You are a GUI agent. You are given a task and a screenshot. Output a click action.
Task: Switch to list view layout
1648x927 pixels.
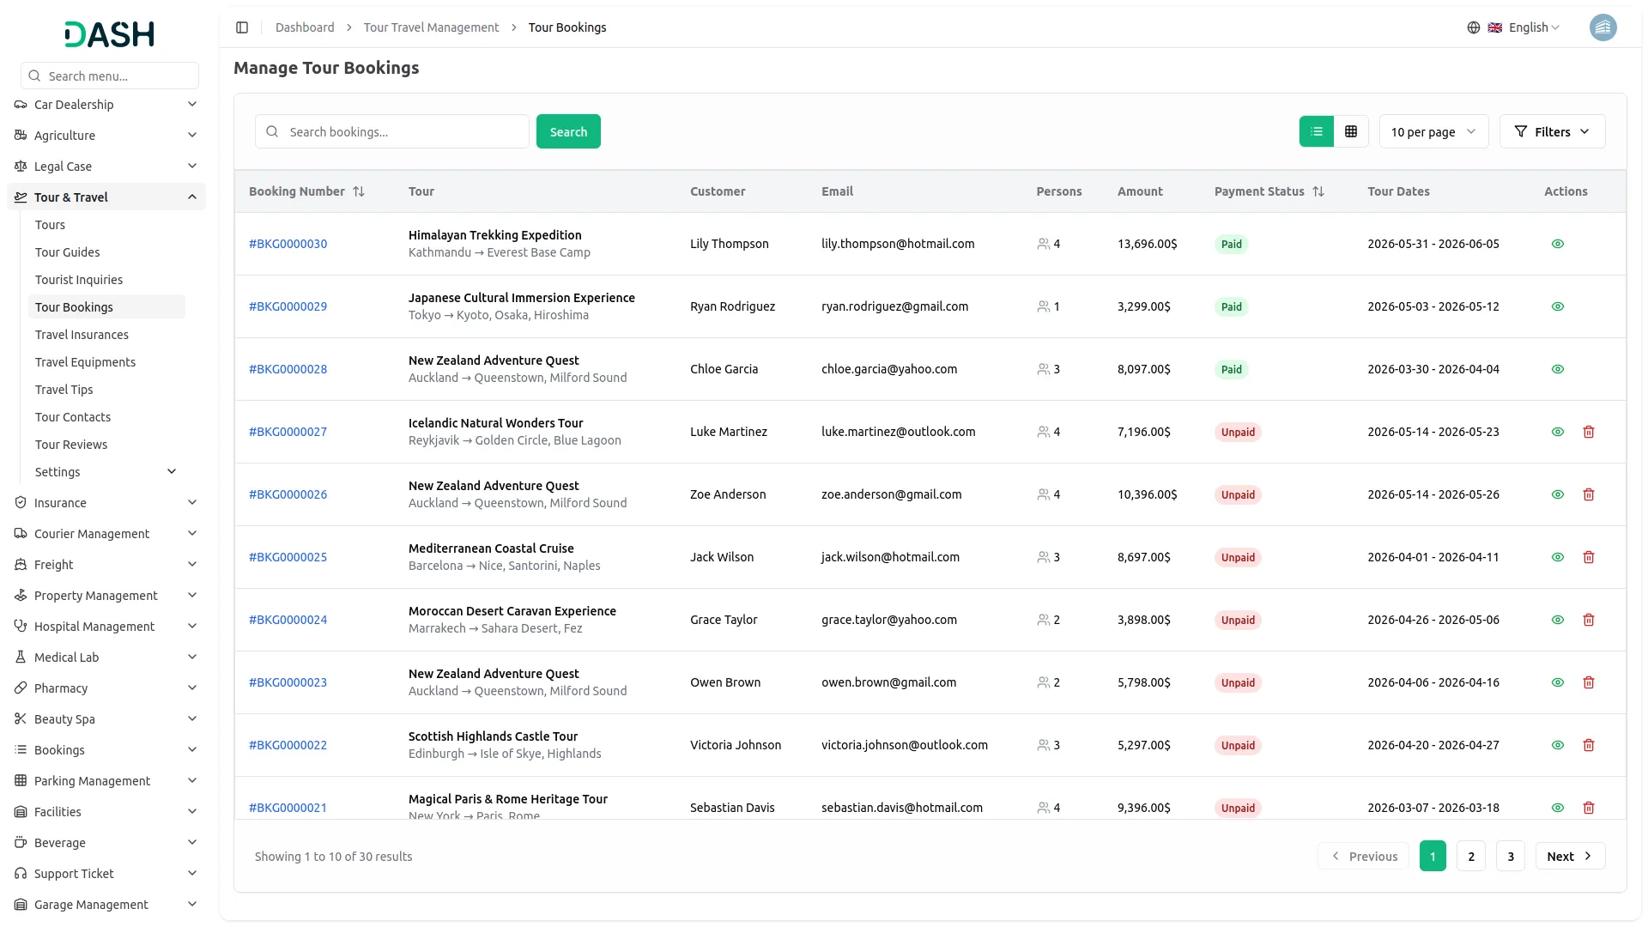[x=1316, y=131]
